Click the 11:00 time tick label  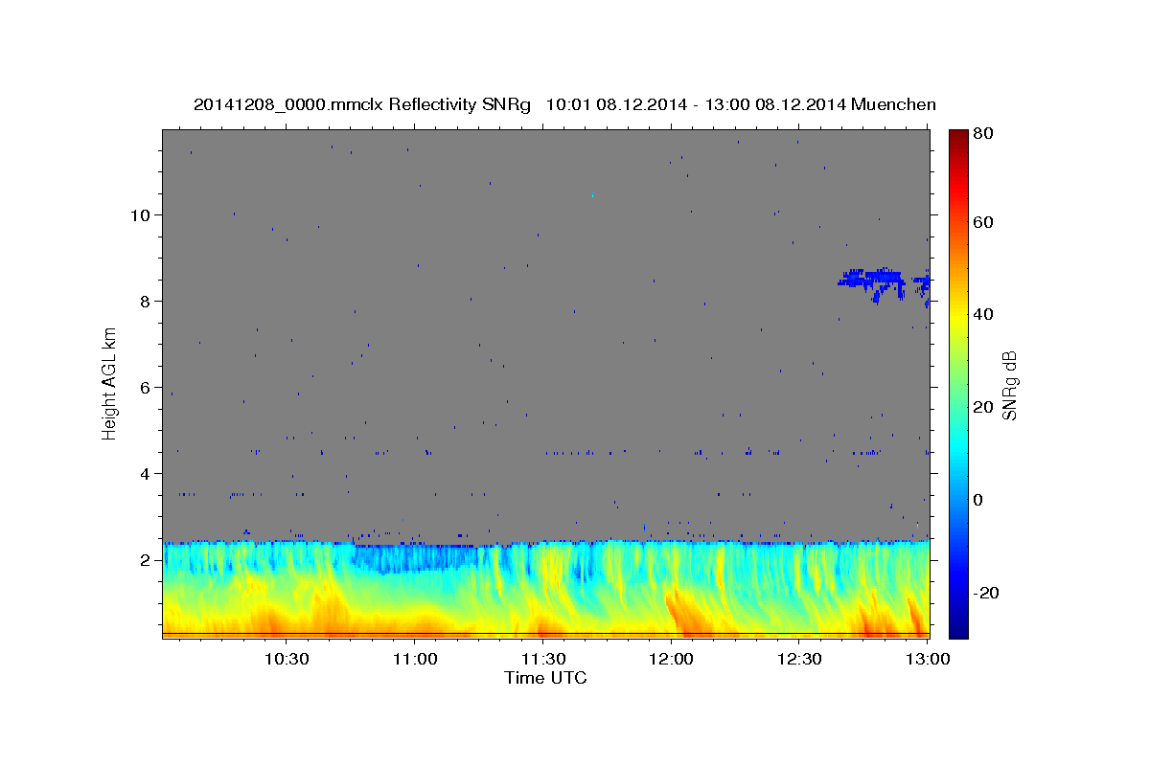[414, 660]
